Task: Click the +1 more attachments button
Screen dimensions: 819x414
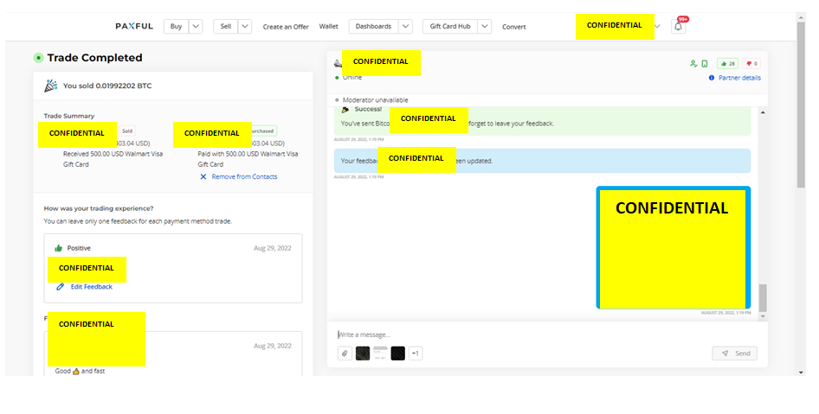Action: [416, 353]
